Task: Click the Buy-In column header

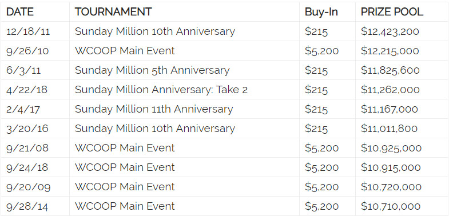Action: pos(321,12)
